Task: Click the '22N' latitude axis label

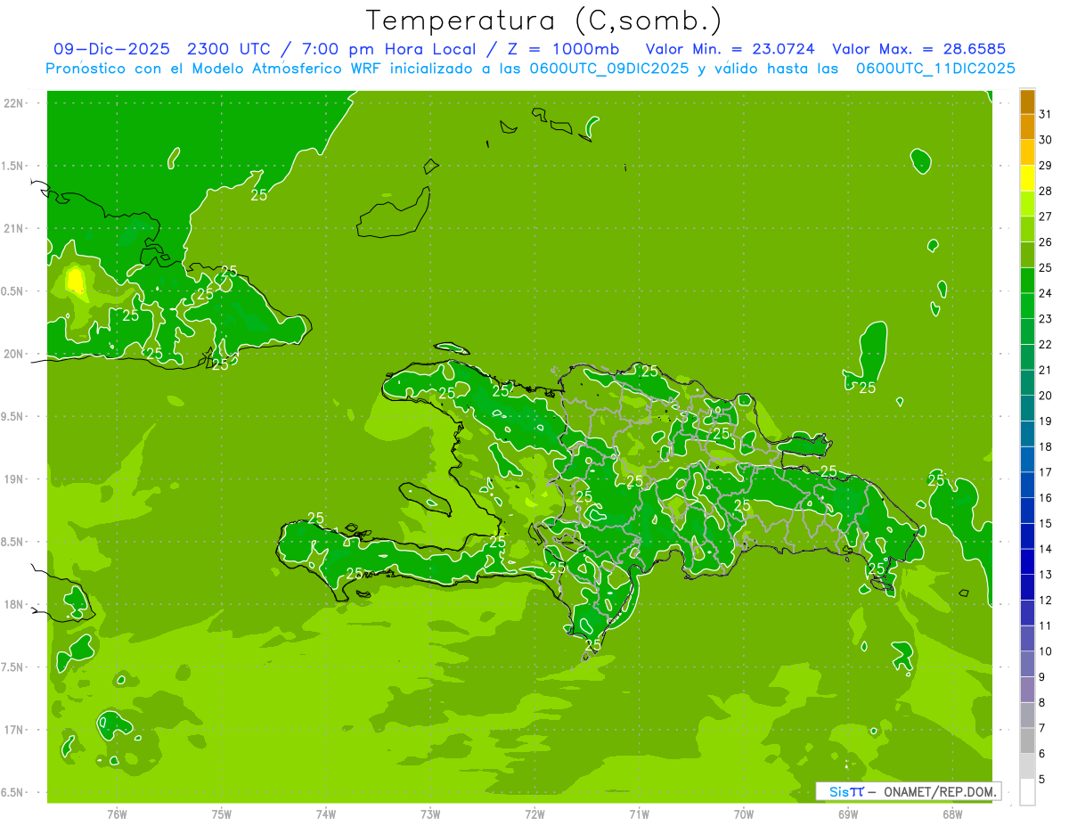Action: (14, 103)
